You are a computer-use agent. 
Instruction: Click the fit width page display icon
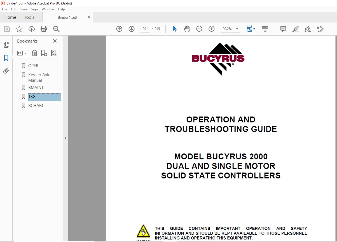tap(249, 29)
